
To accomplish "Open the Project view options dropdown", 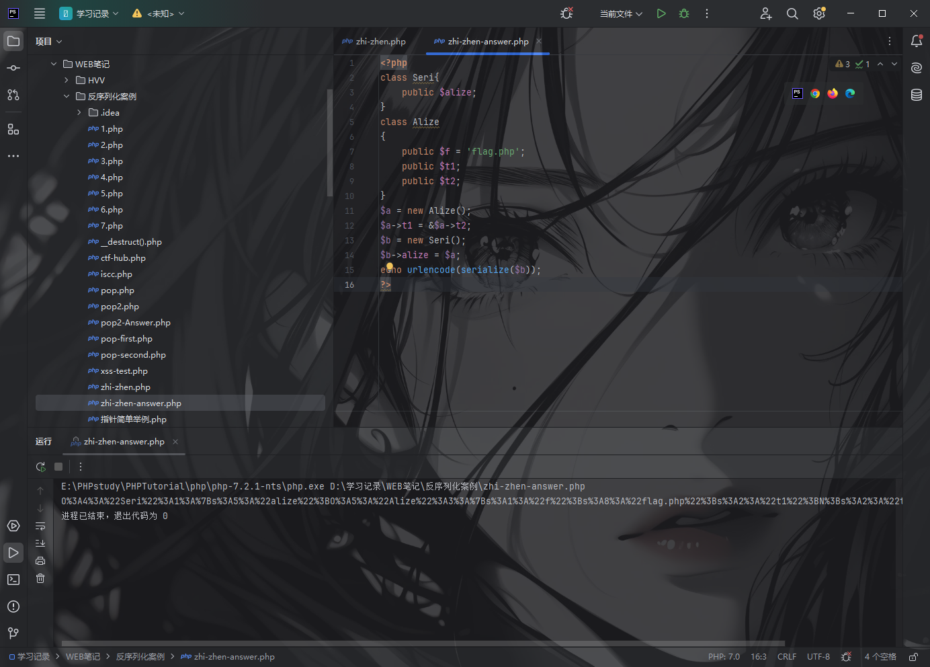I will click(x=49, y=42).
